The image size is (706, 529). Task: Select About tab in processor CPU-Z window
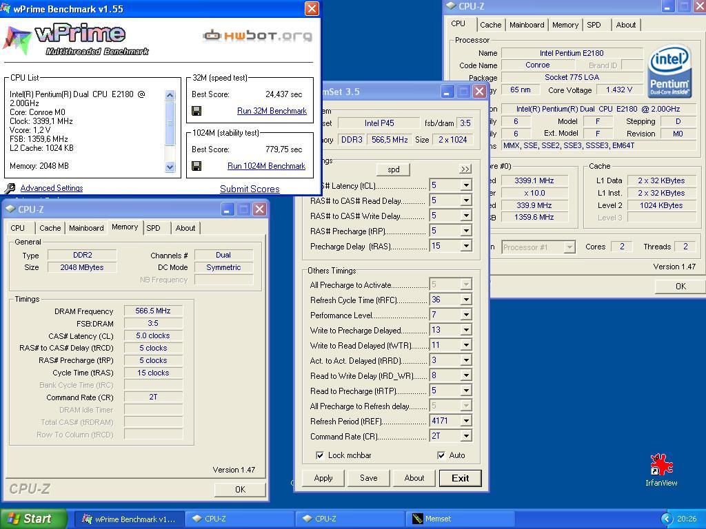626,25
